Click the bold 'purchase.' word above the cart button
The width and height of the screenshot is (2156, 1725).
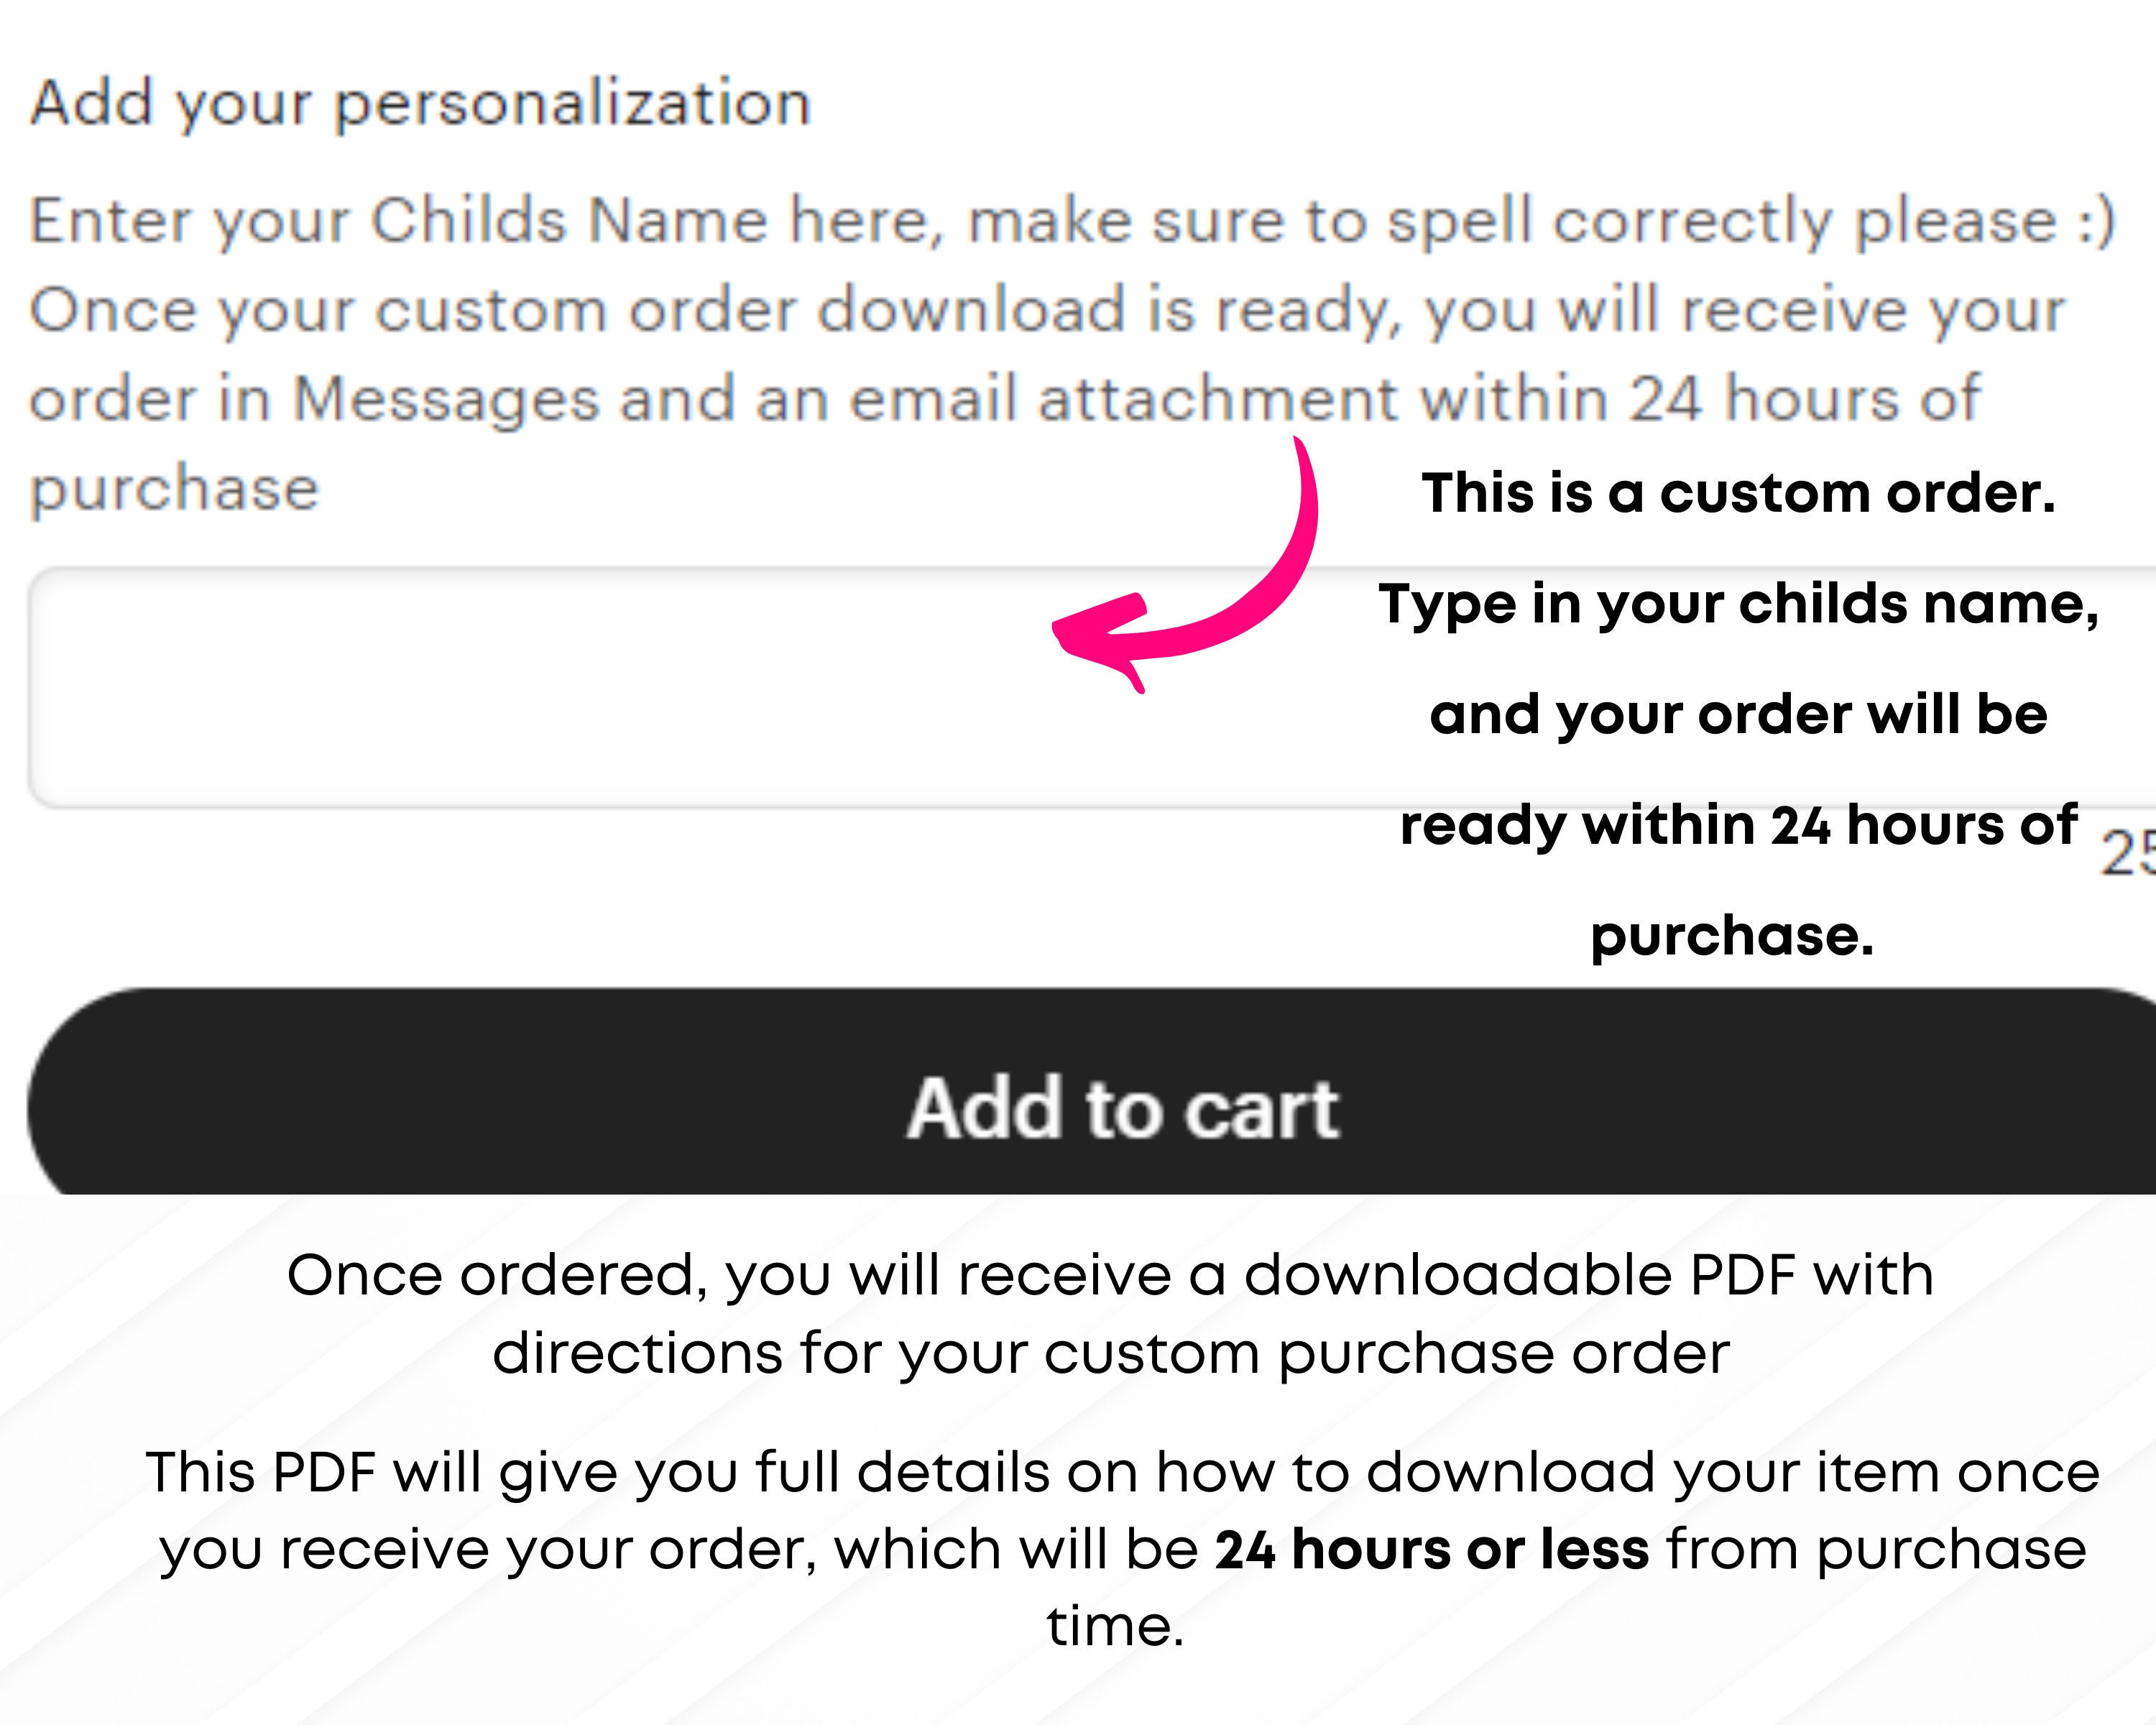click(1732, 937)
